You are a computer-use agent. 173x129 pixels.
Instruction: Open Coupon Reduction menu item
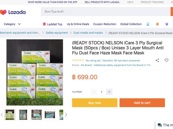coord(105,24)
